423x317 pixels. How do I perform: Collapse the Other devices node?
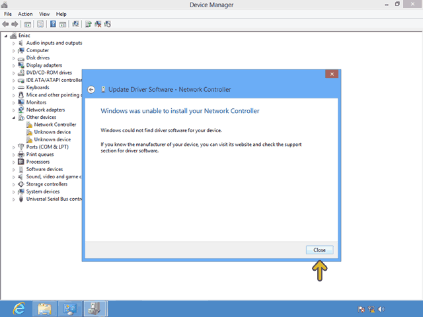[13, 118]
